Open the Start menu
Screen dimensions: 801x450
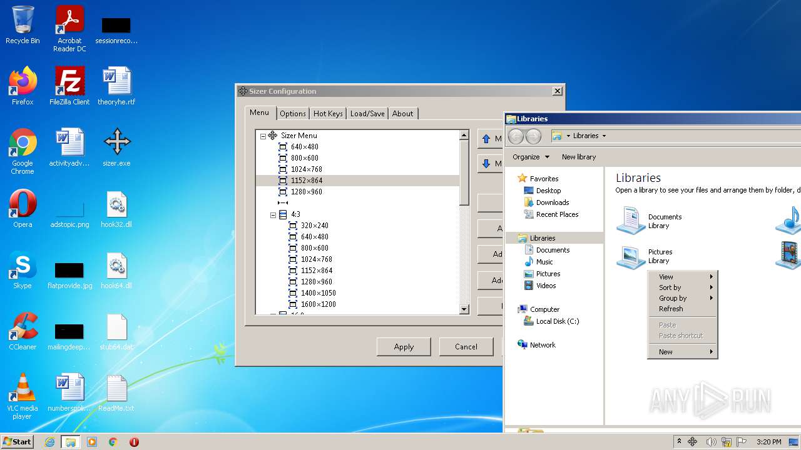point(18,442)
